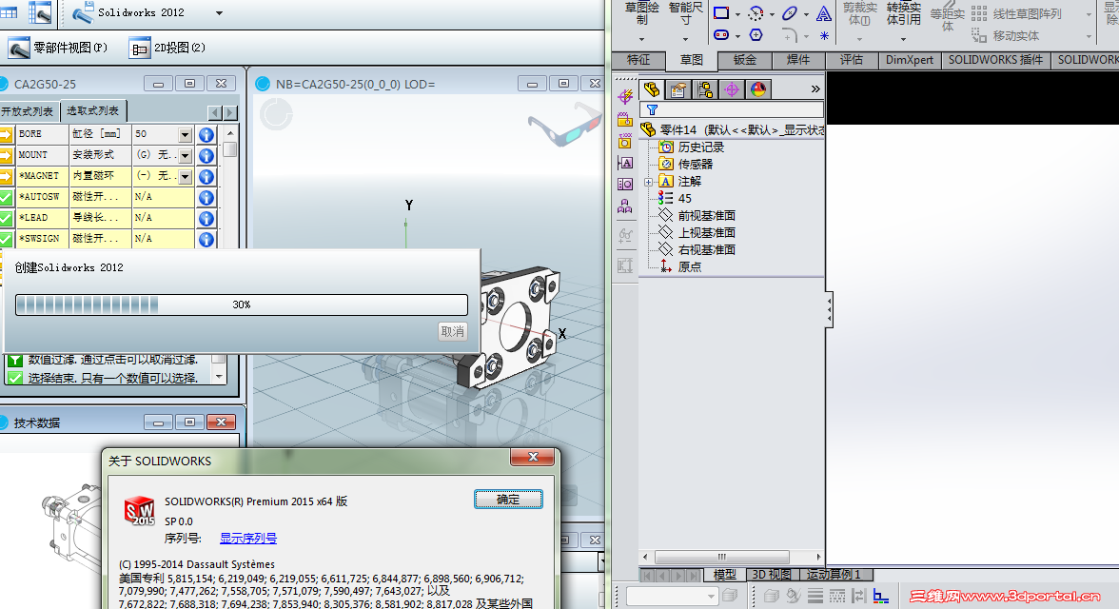The width and height of the screenshot is (1119, 609).
Task: Toggle the *AUTOSW green checkmark
Action: (x=6, y=197)
